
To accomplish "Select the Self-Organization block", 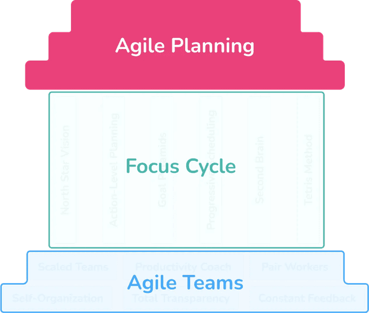I will point(58,298).
